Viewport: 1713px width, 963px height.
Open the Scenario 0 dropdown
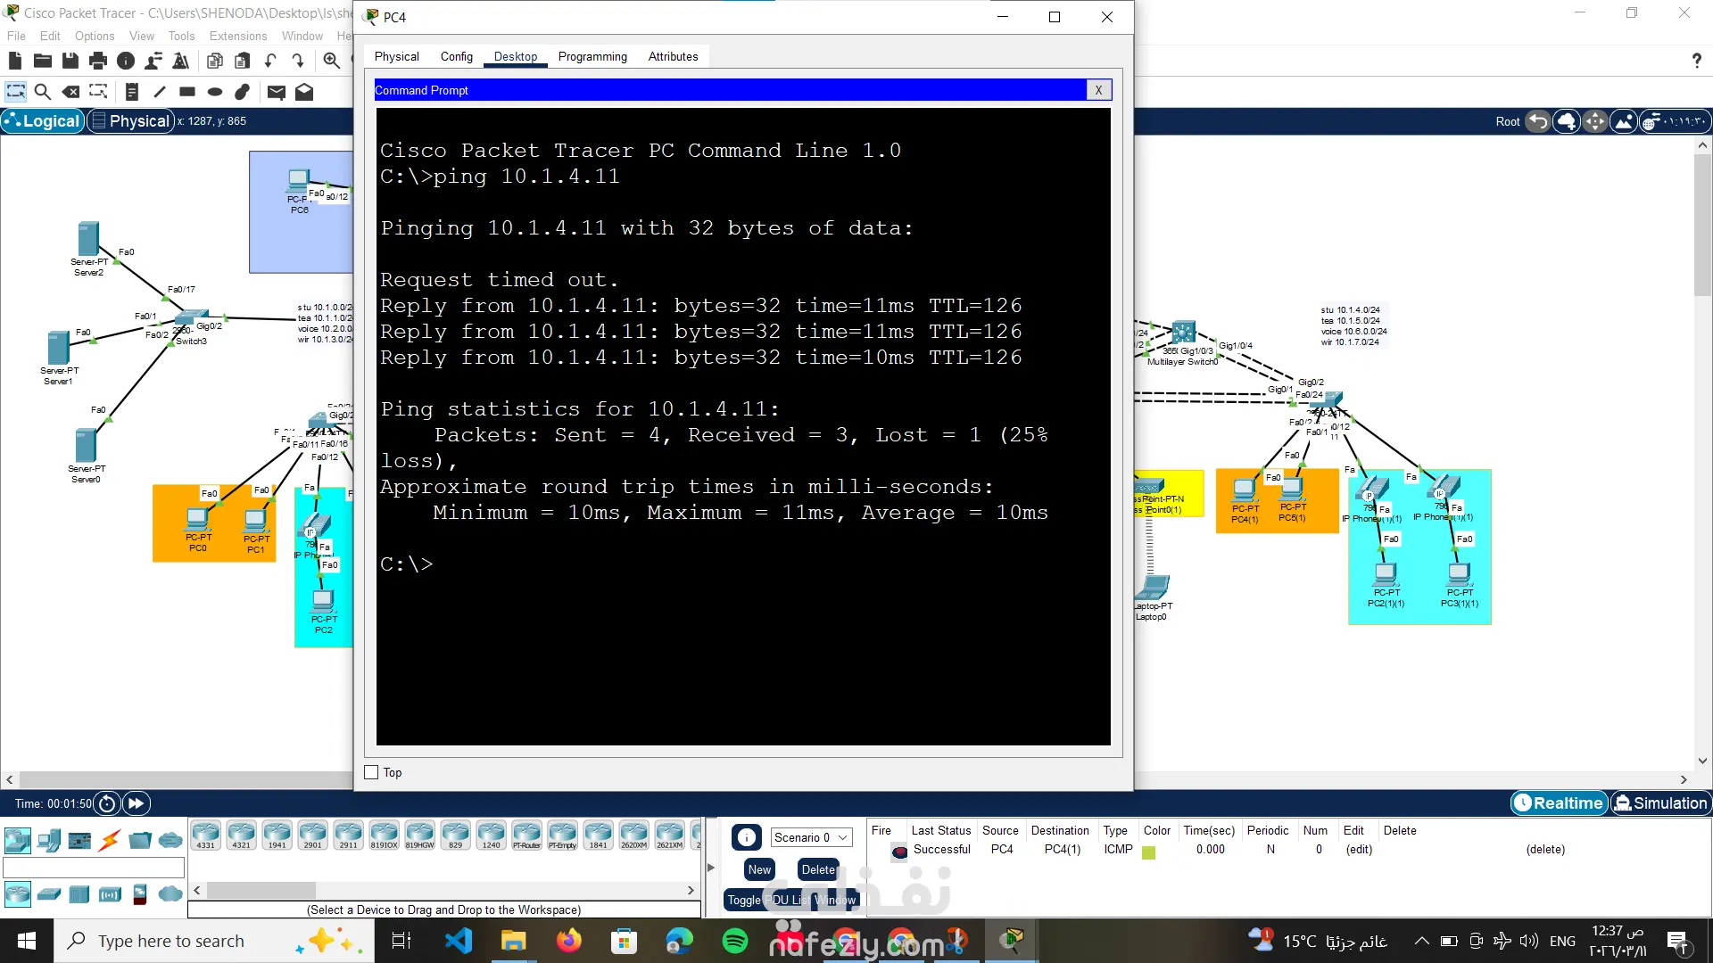pos(810,837)
